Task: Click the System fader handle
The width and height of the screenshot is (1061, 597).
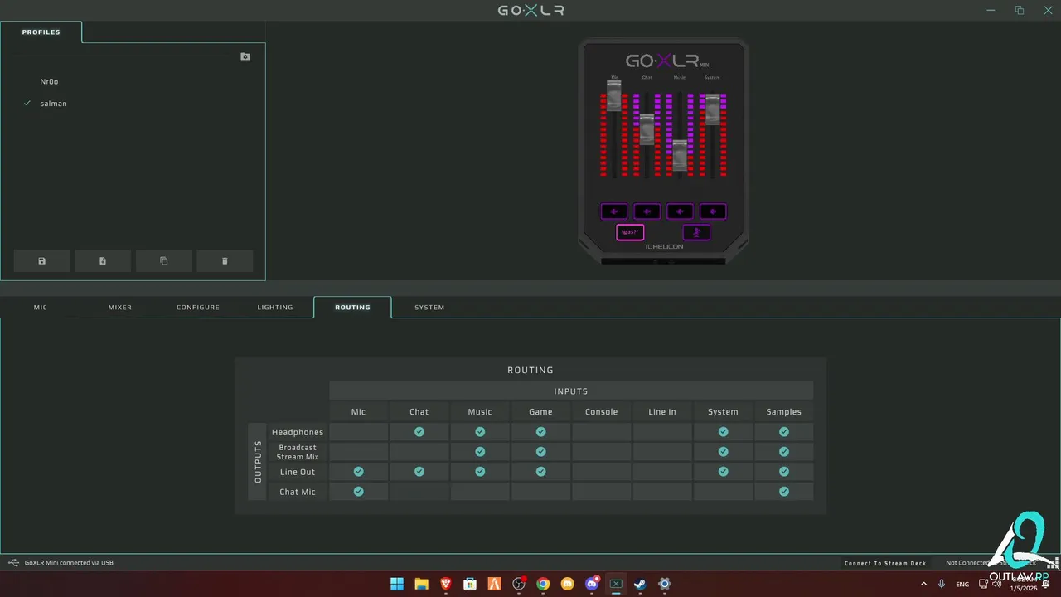Action: 713,109
